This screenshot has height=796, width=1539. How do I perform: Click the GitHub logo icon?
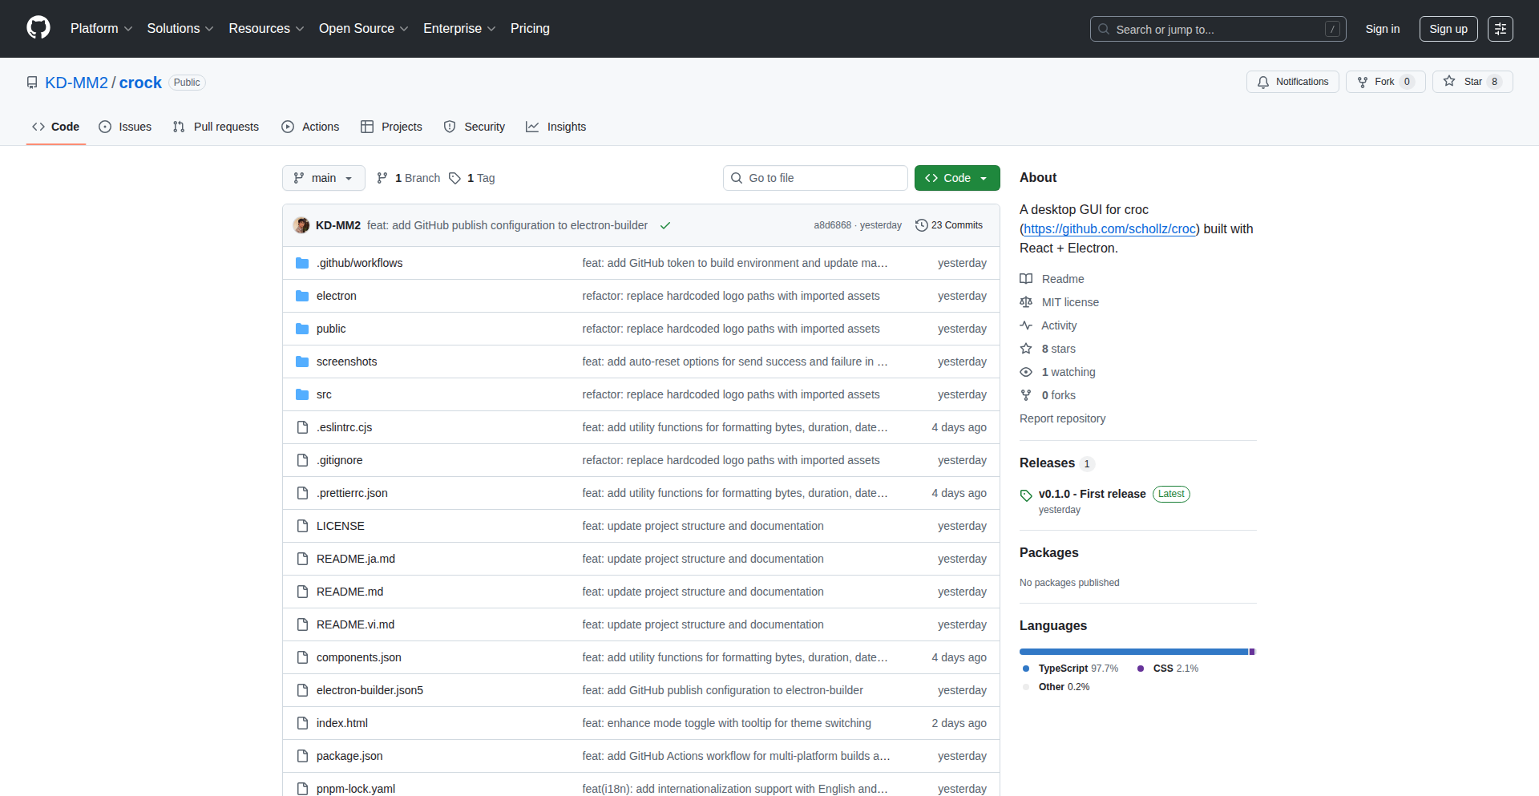pos(38,28)
